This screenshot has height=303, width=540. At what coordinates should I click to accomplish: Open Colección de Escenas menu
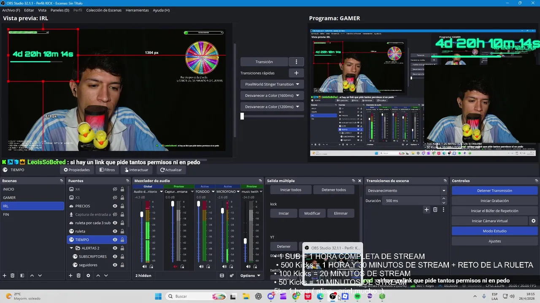(x=104, y=10)
